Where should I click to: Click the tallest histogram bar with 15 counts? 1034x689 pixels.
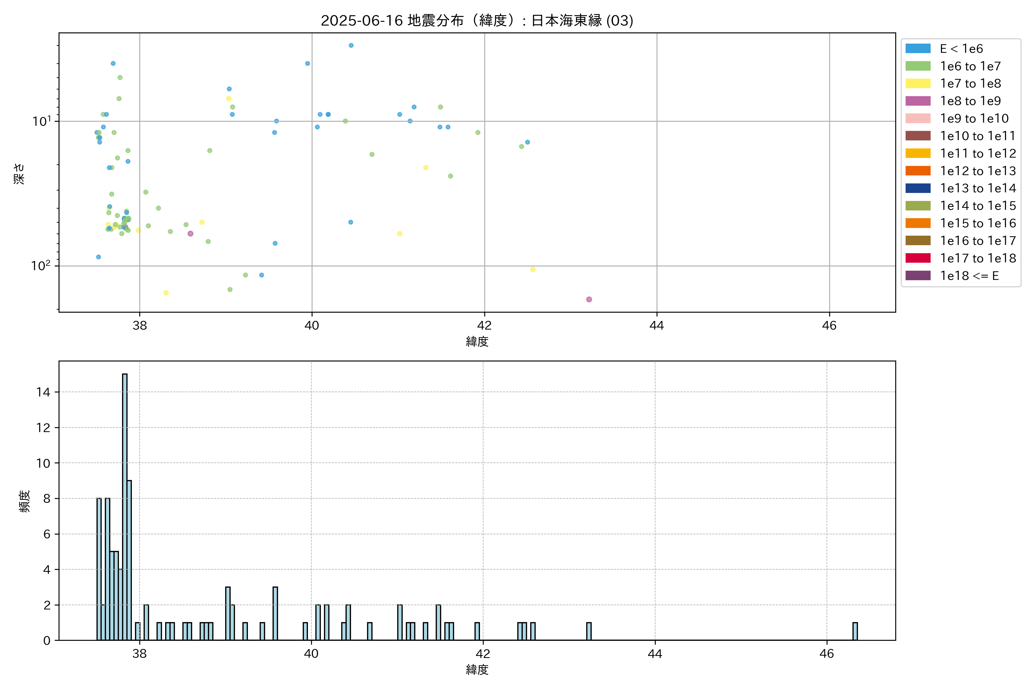click(x=125, y=505)
